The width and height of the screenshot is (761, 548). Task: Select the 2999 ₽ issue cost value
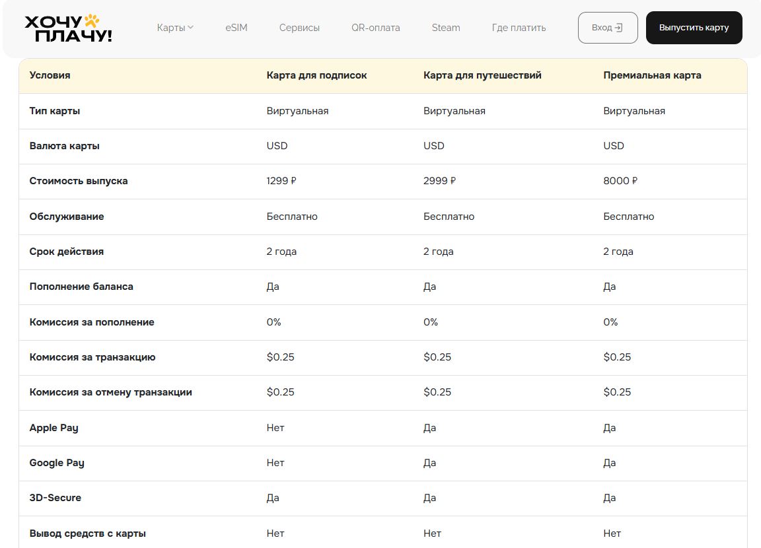coord(440,181)
